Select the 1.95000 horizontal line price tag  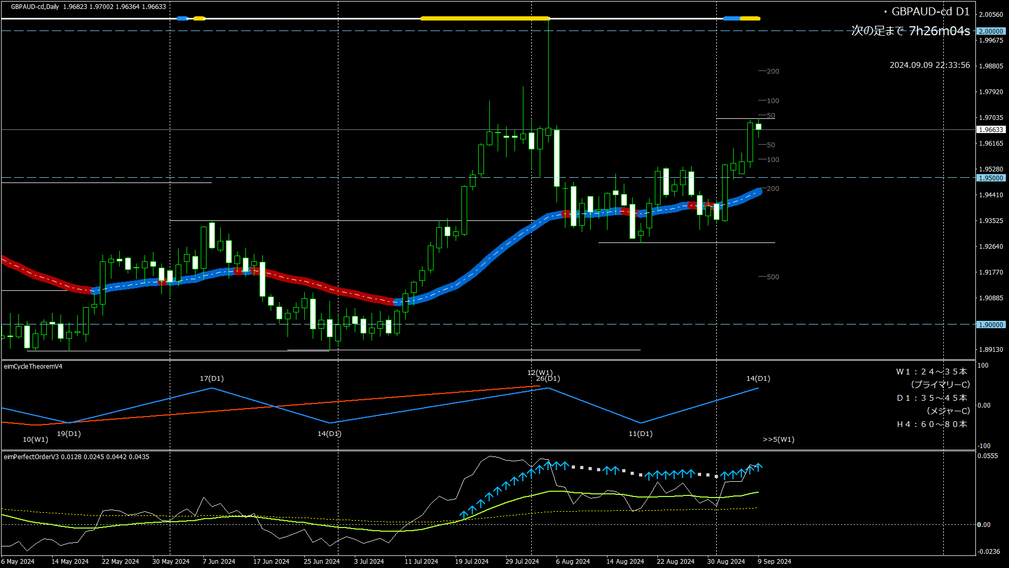(x=991, y=178)
